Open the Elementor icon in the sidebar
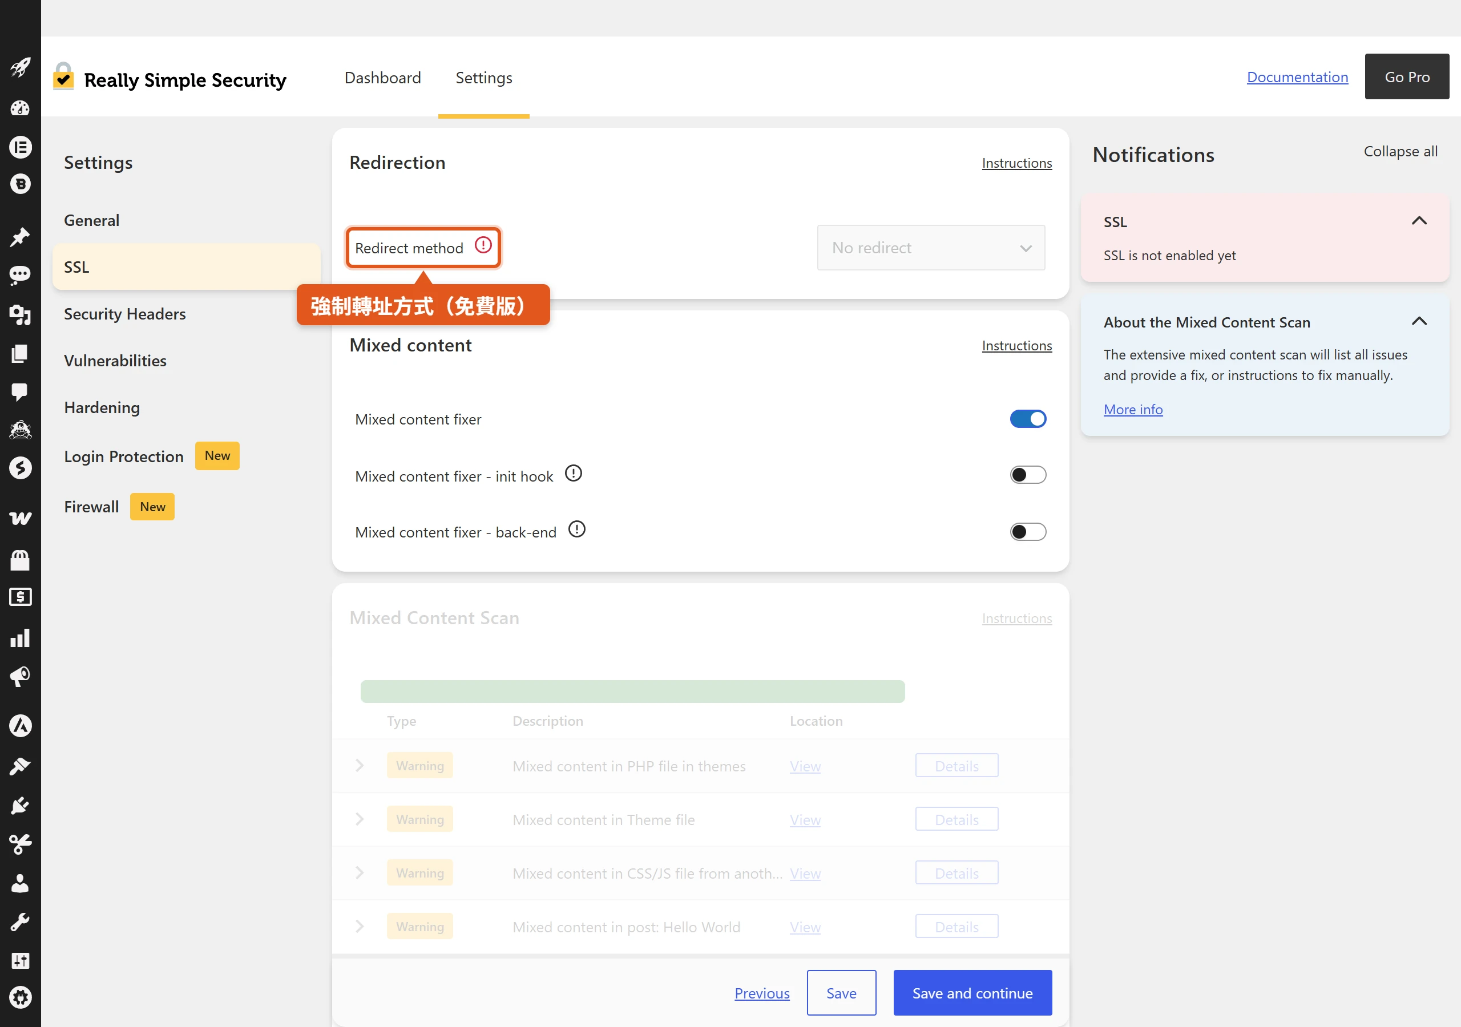This screenshot has height=1027, width=1461. 21,147
